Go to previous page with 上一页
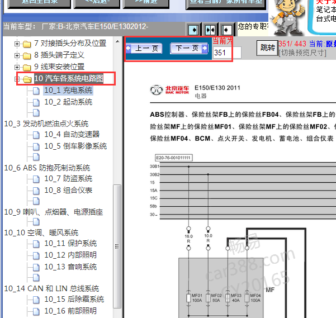 click(x=144, y=49)
